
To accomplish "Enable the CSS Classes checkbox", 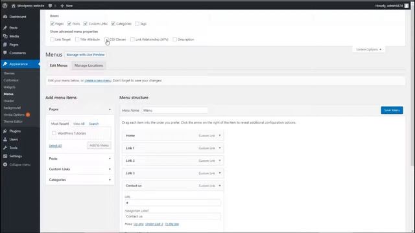I will (106, 39).
